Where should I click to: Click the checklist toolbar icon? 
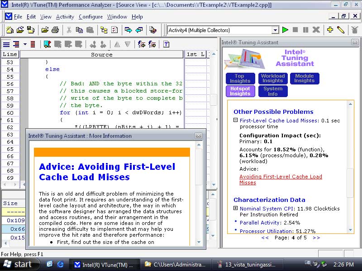point(114,30)
